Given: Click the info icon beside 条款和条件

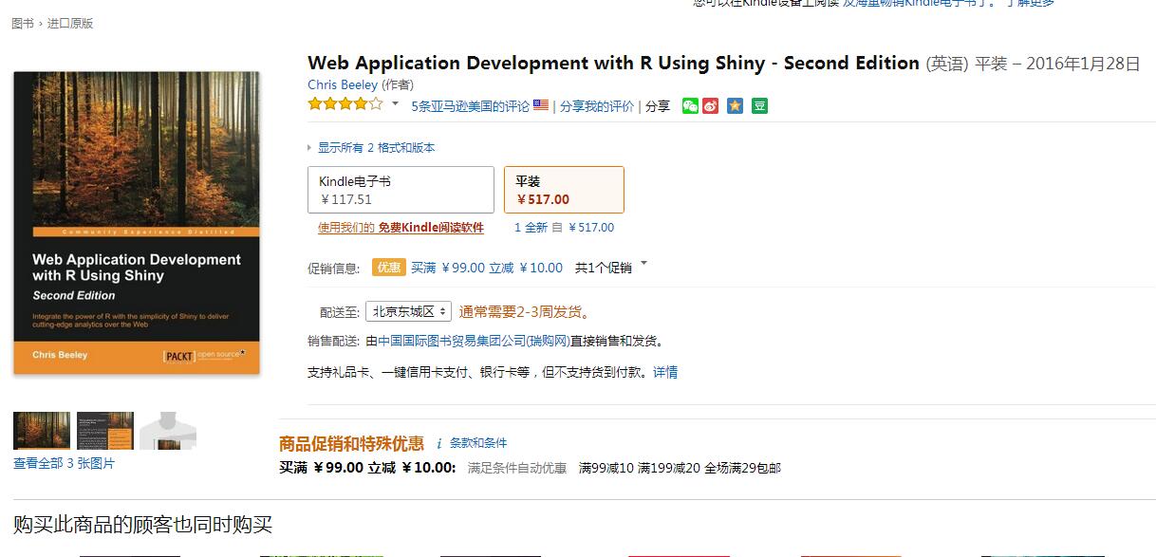Looking at the screenshot, I should [439, 443].
